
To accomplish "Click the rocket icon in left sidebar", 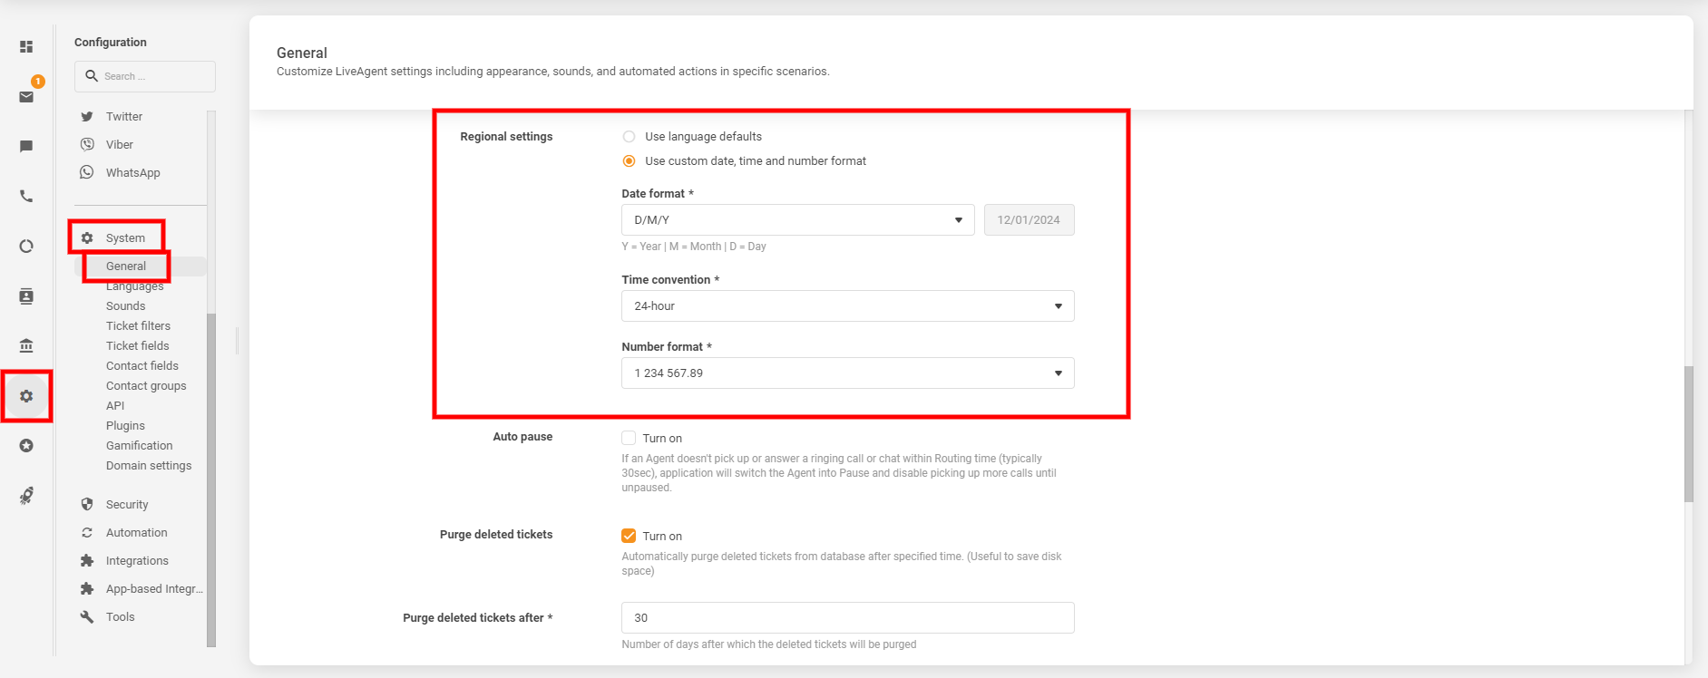I will tap(26, 496).
